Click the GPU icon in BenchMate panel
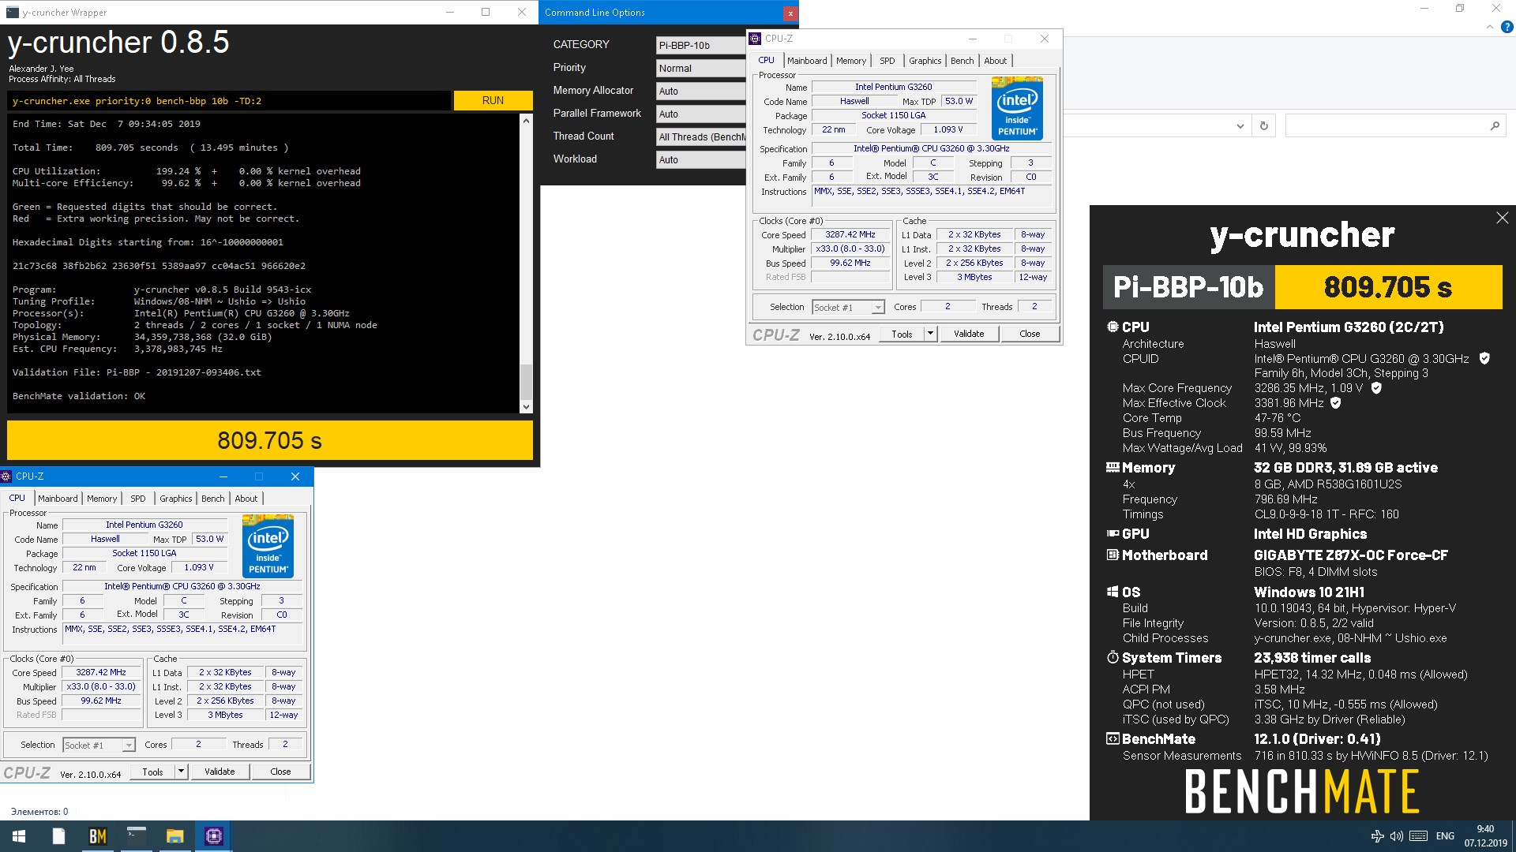This screenshot has height=852, width=1516. [x=1113, y=533]
